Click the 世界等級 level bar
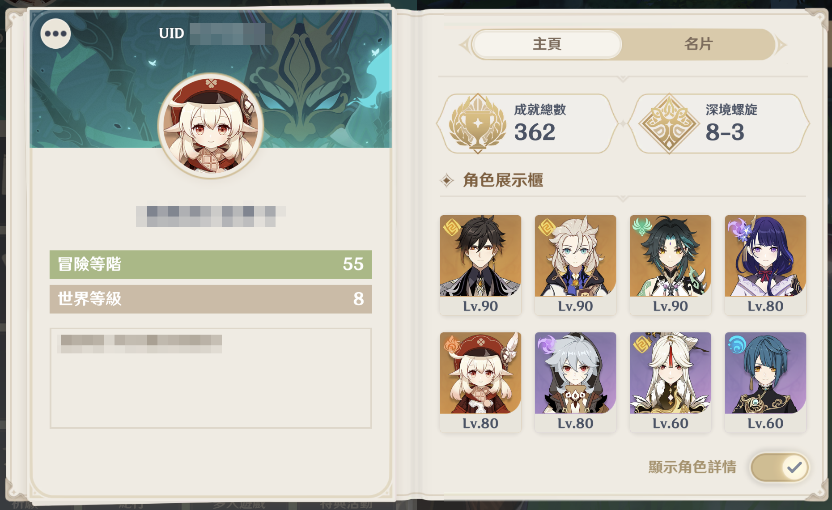 point(211,299)
